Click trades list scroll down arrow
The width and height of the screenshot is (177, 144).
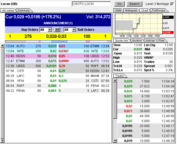[115, 141]
